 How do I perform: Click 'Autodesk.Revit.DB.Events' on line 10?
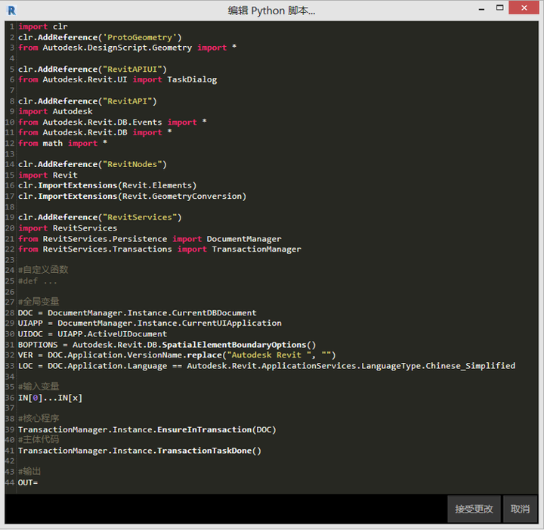102,122
